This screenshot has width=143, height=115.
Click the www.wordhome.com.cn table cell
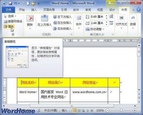click(x=89, y=95)
